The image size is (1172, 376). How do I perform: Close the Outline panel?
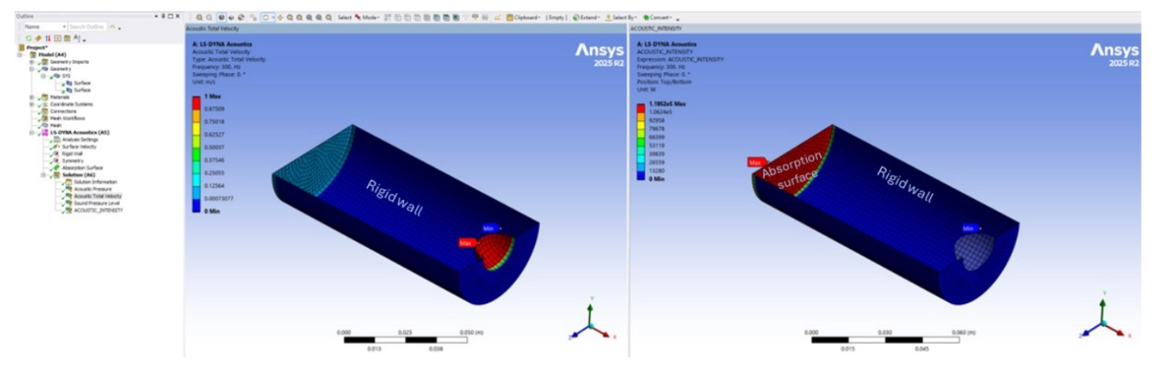(x=176, y=16)
